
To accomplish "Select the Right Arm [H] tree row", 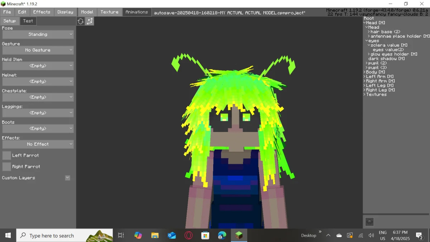I will (x=381, y=81).
